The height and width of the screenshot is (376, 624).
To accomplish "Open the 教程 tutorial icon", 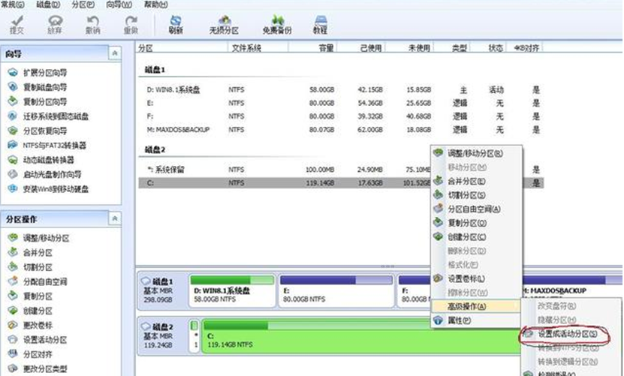I will (x=320, y=24).
